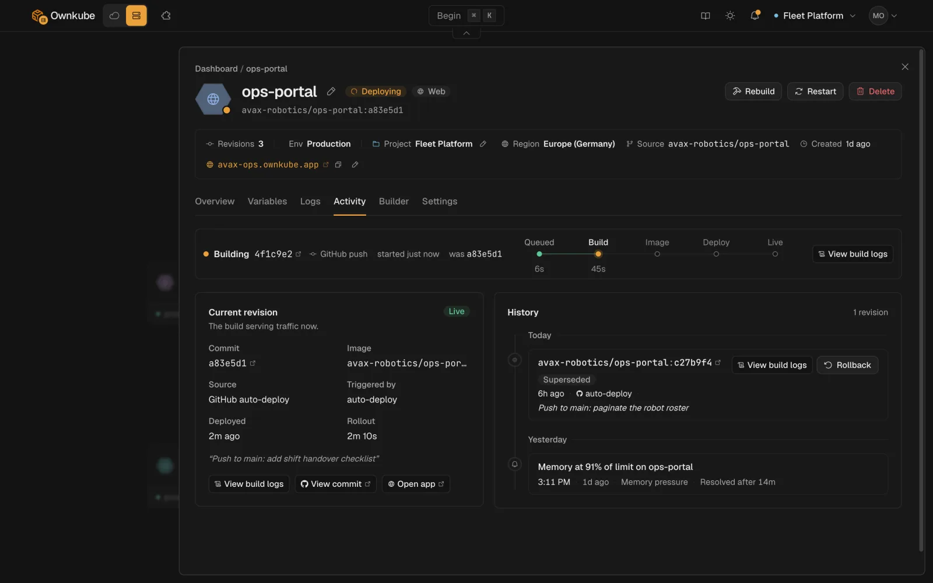Click the Ownkube logo
The width and height of the screenshot is (933, 583).
click(63, 16)
